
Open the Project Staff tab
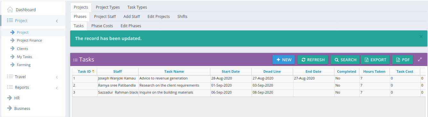coord(105,16)
